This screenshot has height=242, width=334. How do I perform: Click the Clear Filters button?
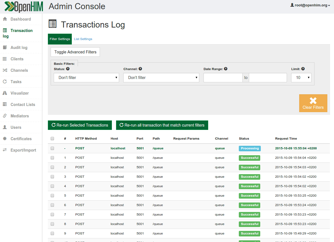313,103
